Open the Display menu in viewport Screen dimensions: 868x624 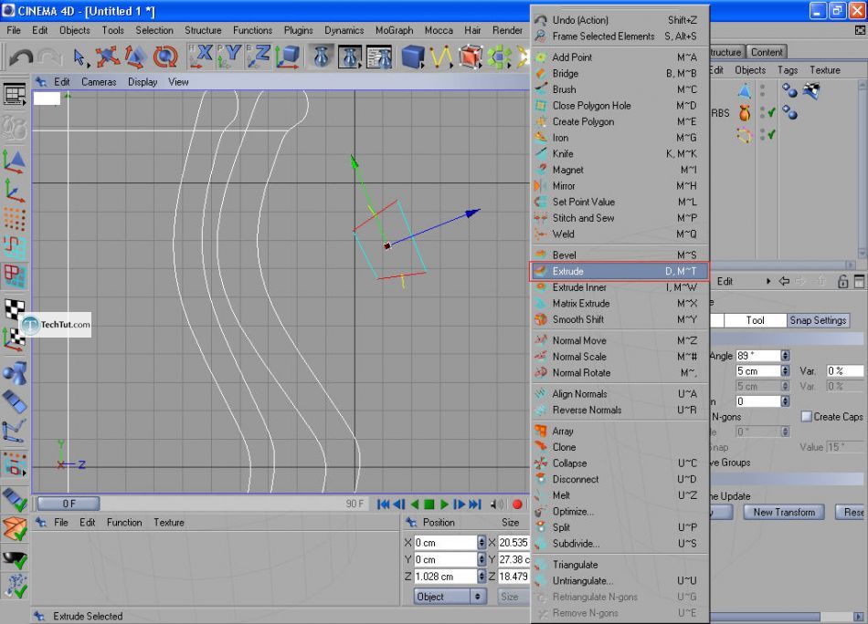(x=143, y=82)
